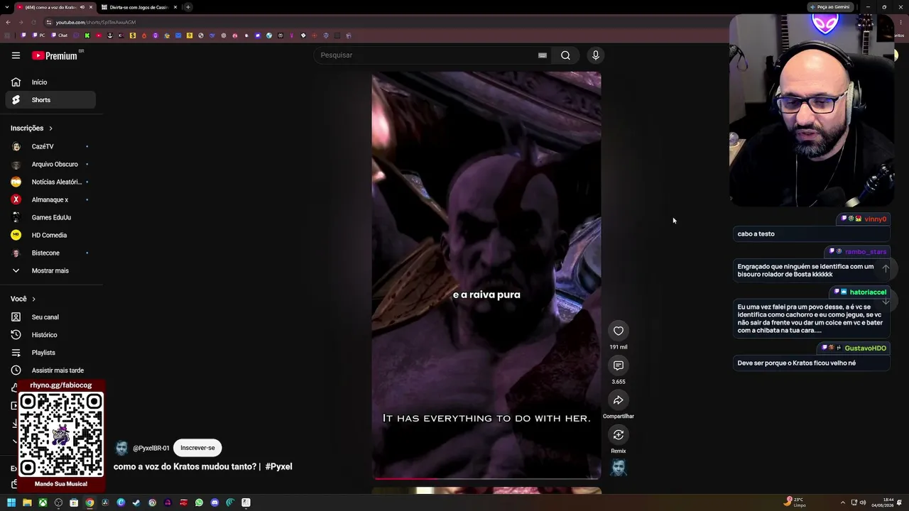Open Seu canal
Viewport: 909px width, 511px height.
tap(50, 317)
